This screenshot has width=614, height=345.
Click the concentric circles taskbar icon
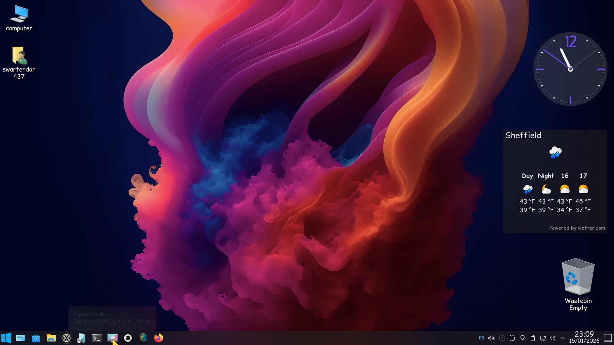click(67, 338)
